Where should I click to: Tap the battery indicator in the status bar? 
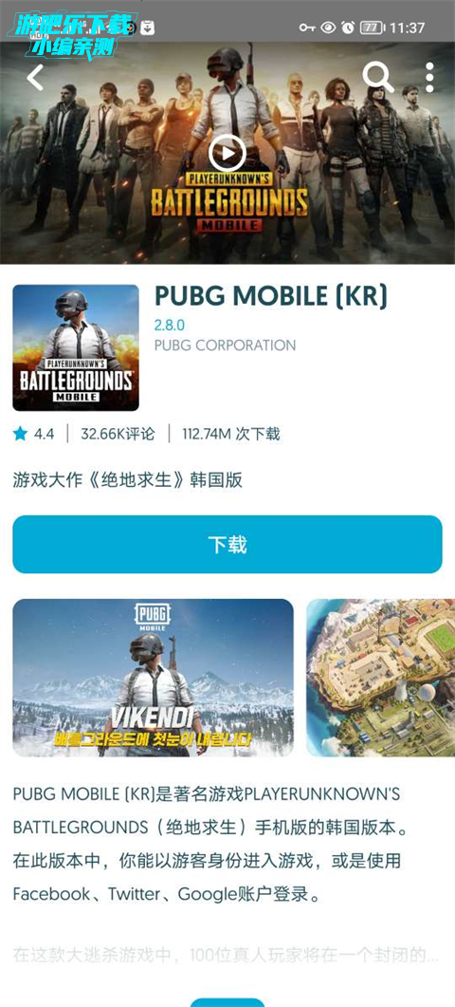372,28
